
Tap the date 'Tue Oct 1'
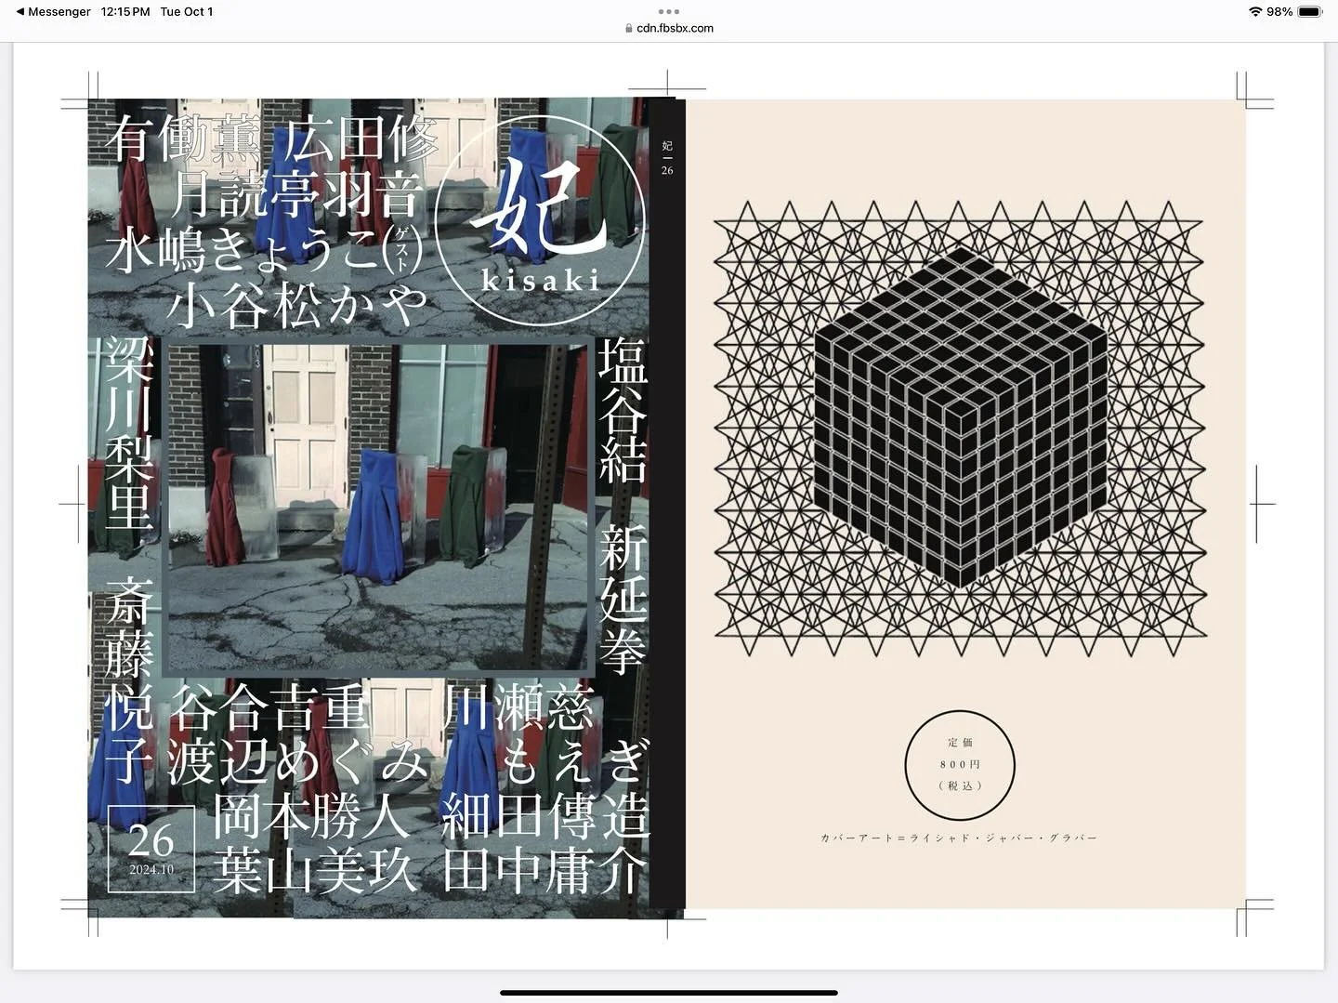point(187,11)
